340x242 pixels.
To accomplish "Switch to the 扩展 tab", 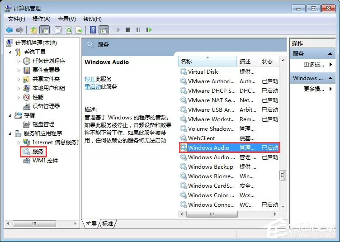I will (x=91, y=223).
